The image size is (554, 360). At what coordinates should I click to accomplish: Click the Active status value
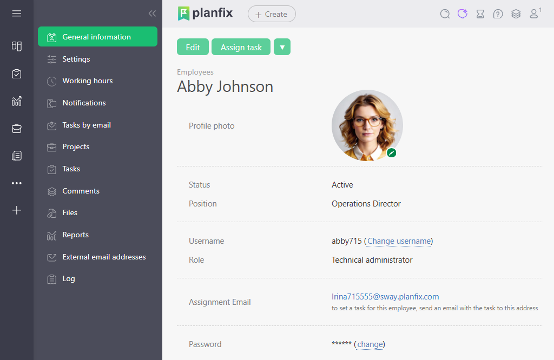[342, 185]
